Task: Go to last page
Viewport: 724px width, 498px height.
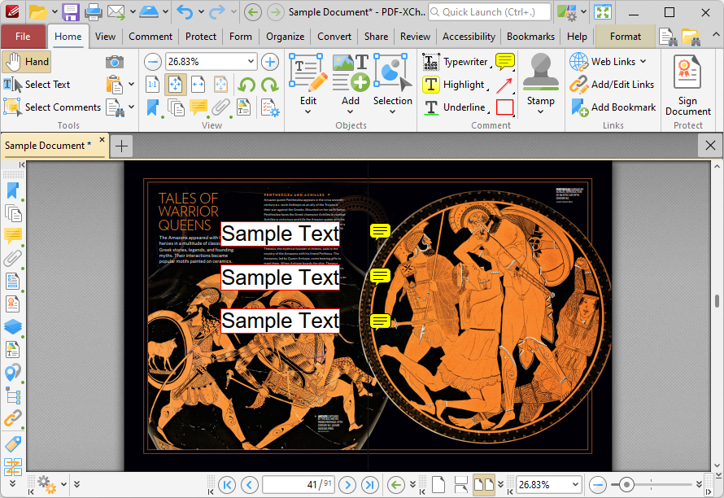Action: click(x=370, y=485)
